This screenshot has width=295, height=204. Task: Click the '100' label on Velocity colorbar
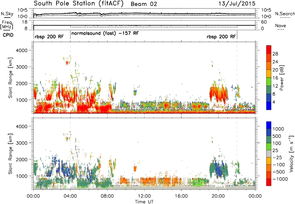pos(276,143)
